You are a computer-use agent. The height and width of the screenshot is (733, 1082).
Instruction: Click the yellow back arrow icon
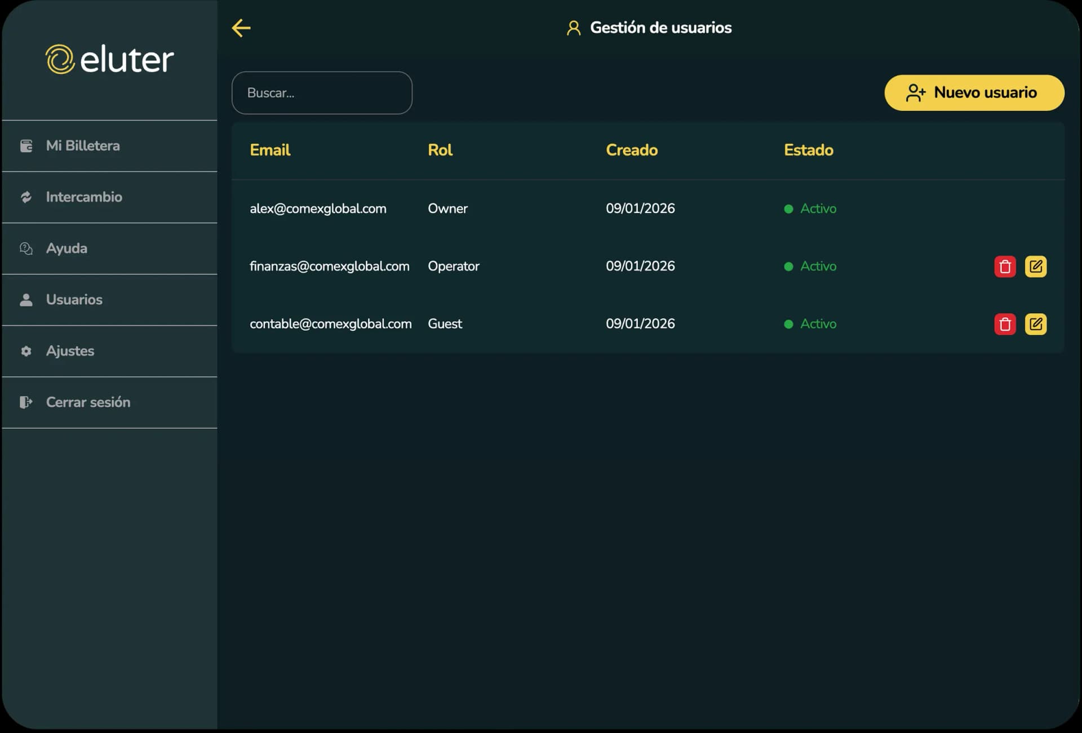tap(241, 28)
